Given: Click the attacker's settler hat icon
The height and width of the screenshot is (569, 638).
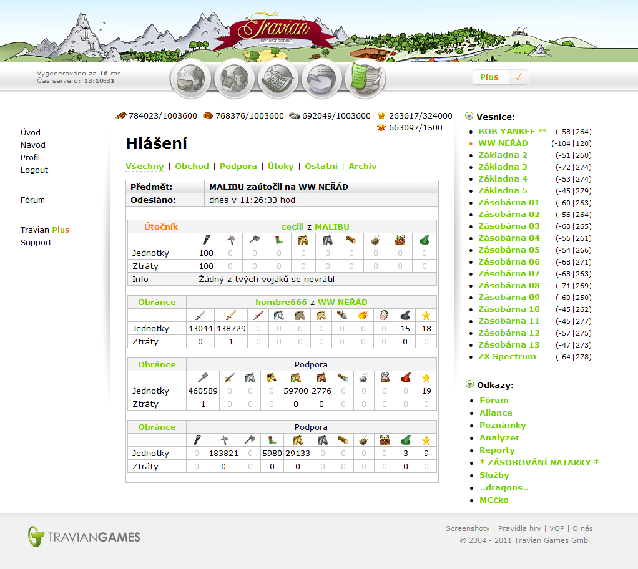Looking at the screenshot, I should tap(425, 240).
